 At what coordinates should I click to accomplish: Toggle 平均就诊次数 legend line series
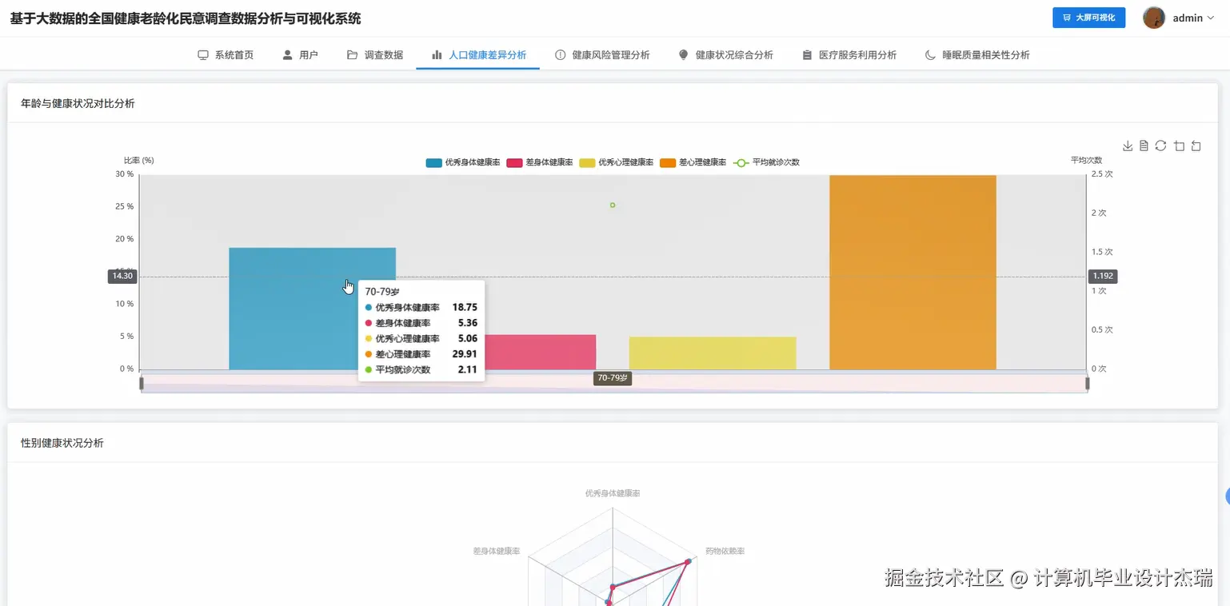point(766,162)
